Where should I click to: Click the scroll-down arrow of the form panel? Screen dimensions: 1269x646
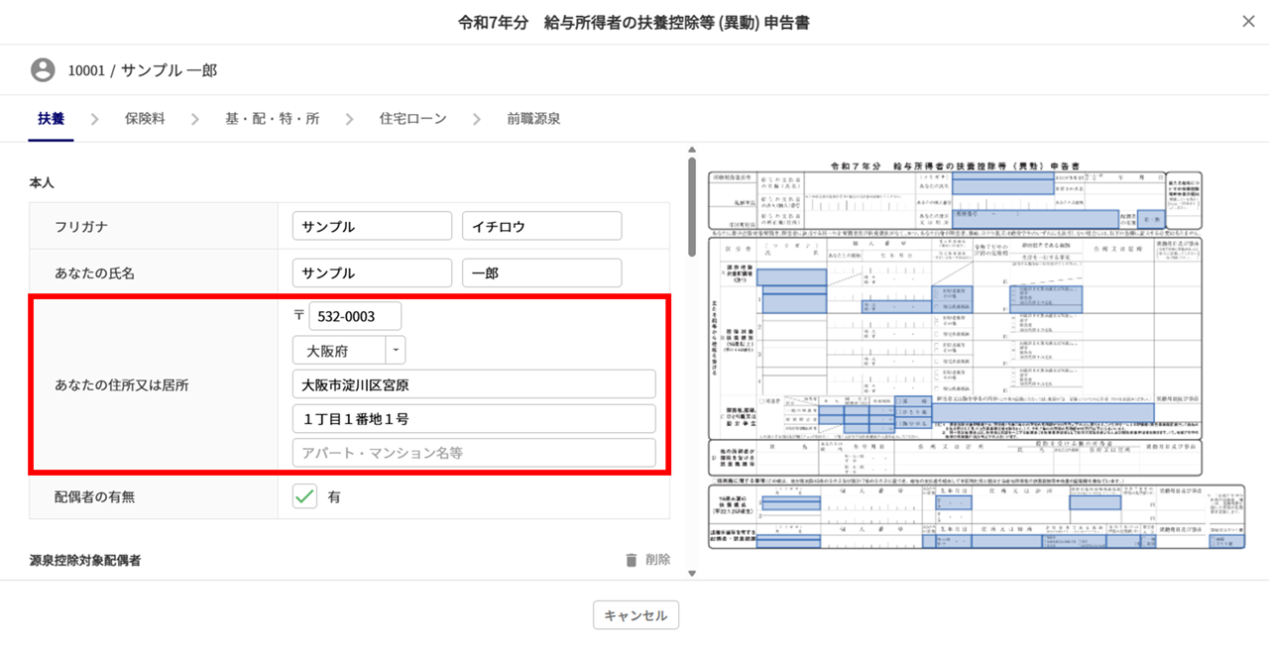tap(690, 573)
